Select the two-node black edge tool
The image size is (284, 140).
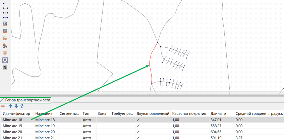pos(5,8)
